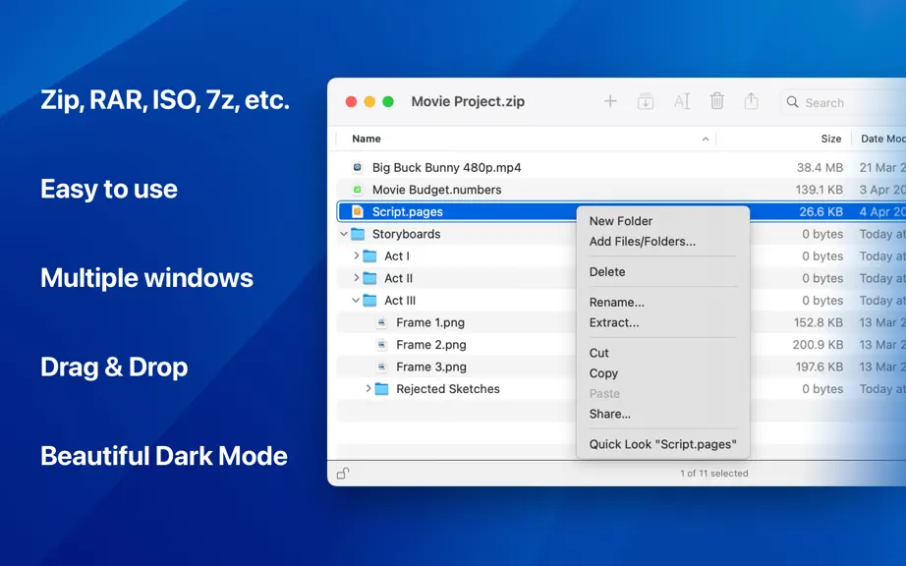Click the Trash delete toolbar icon
The image size is (906, 566).
[716, 101]
